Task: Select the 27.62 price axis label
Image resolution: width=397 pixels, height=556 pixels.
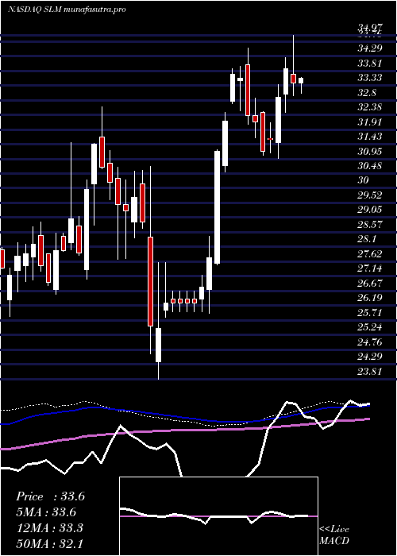Action: (x=370, y=254)
